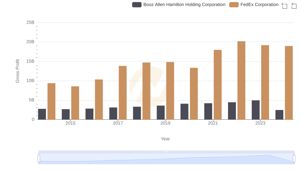Click the FedEx bar for 2015
Screen dimensions: 301x173
[75, 103]
